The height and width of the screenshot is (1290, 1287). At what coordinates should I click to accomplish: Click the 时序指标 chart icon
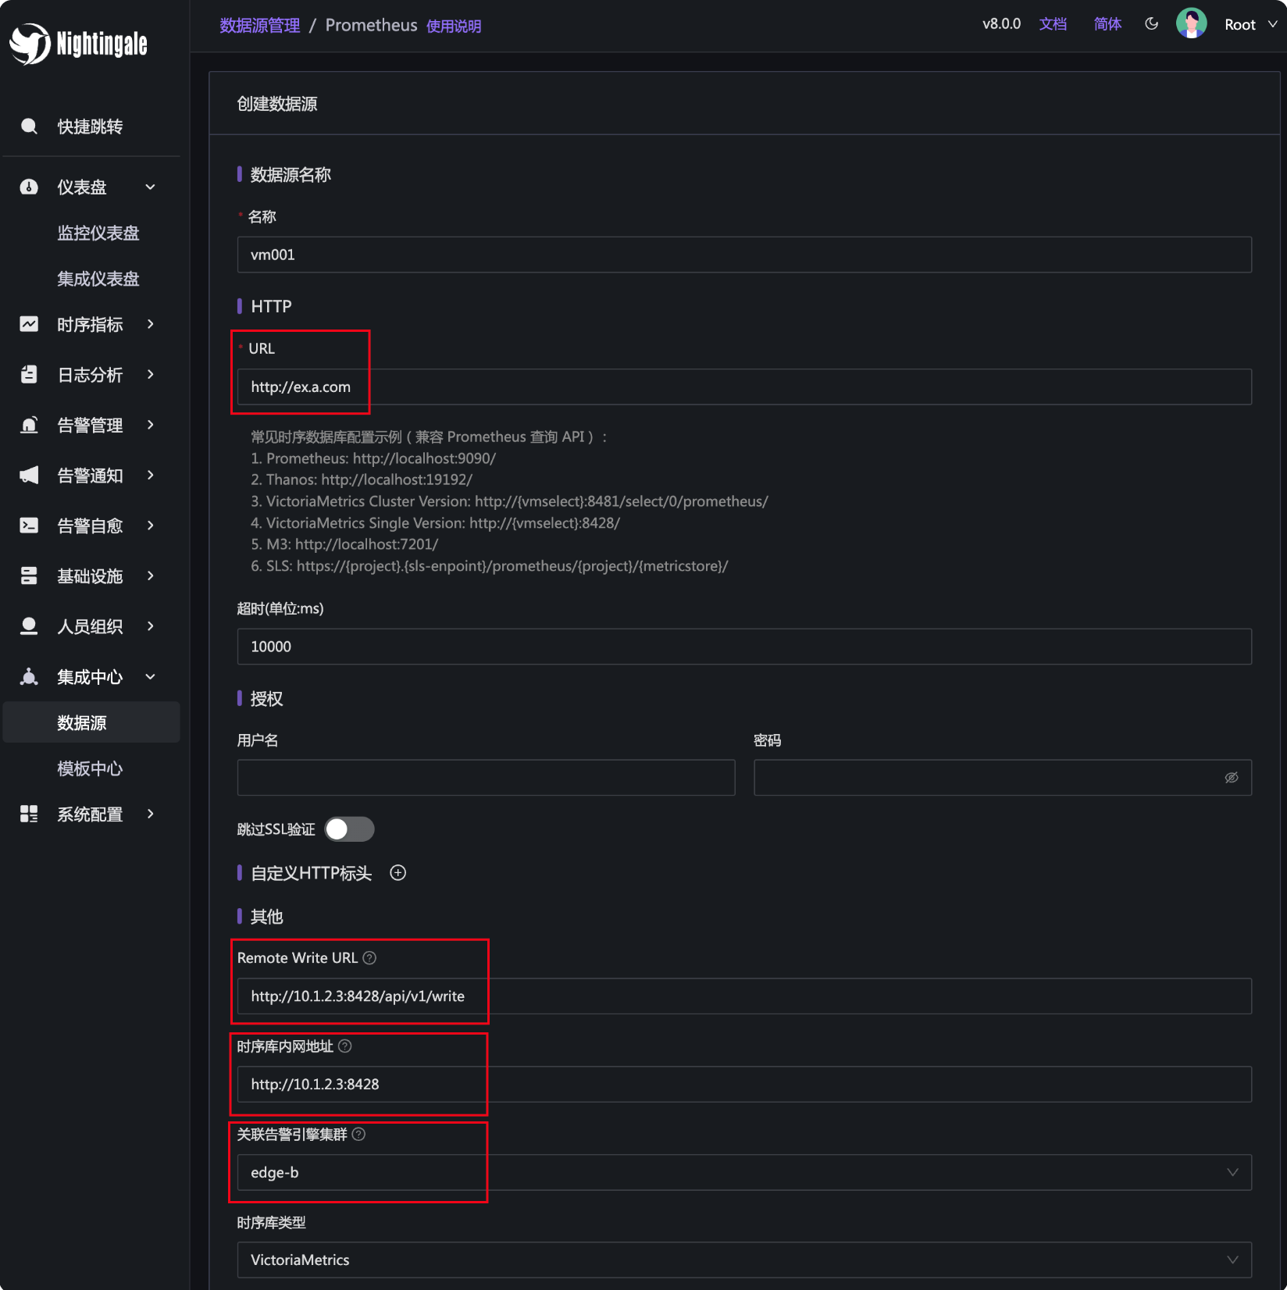pos(29,324)
